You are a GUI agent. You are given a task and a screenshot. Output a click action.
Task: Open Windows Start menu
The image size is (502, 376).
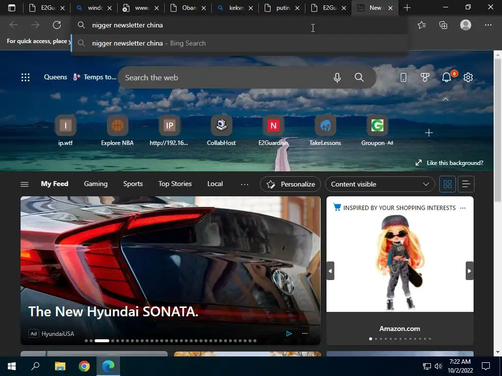(x=12, y=366)
